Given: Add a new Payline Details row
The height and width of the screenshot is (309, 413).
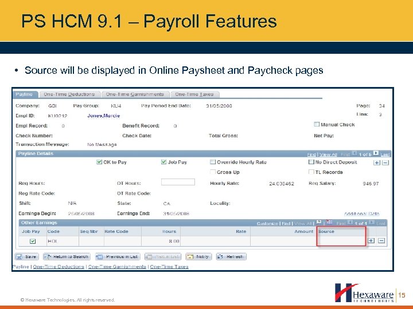Looking at the screenshot, I should tap(377, 163).
